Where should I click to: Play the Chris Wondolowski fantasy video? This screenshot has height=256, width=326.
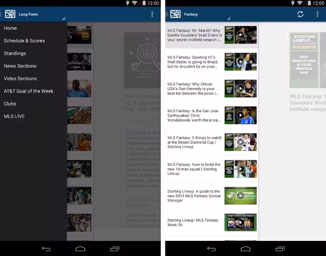(x=240, y=115)
